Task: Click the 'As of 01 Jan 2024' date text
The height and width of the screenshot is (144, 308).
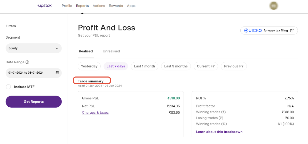Action: [x=100, y=86]
